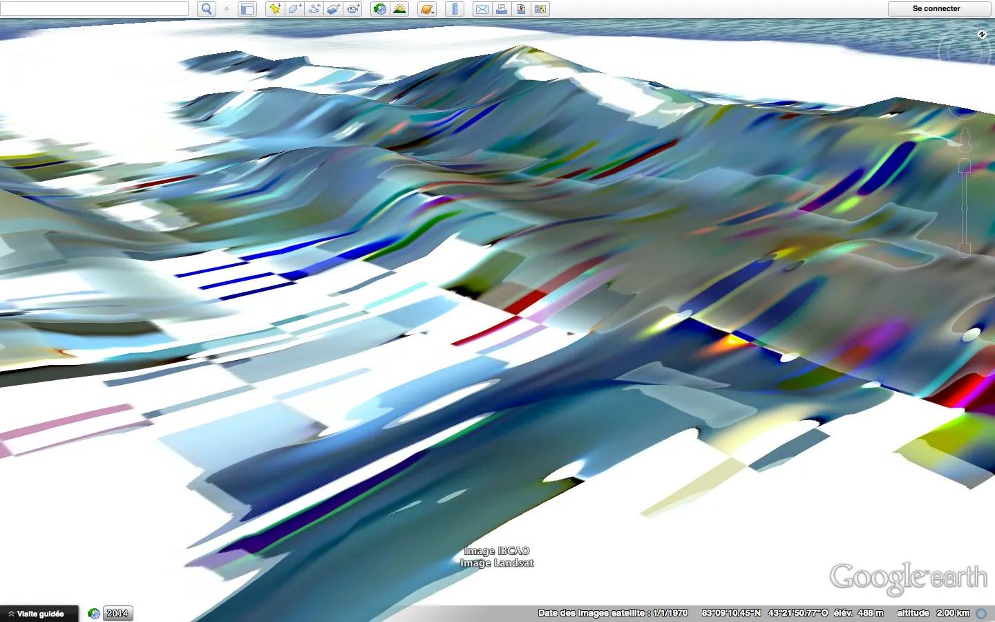Add a polygon from the toolbar

click(x=294, y=9)
